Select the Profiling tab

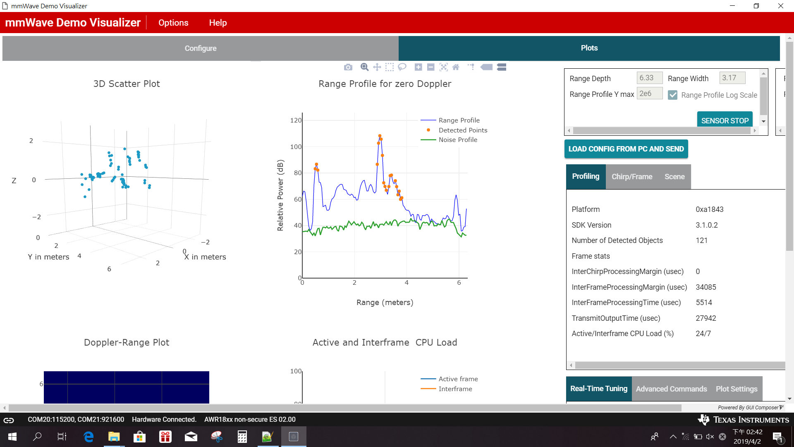586,177
